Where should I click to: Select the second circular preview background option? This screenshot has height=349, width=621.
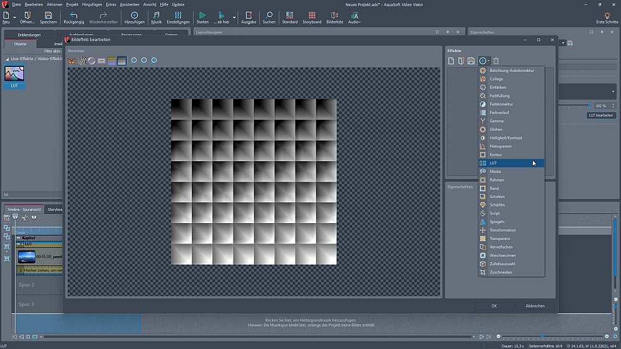pyautogui.click(x=144, y=60)
